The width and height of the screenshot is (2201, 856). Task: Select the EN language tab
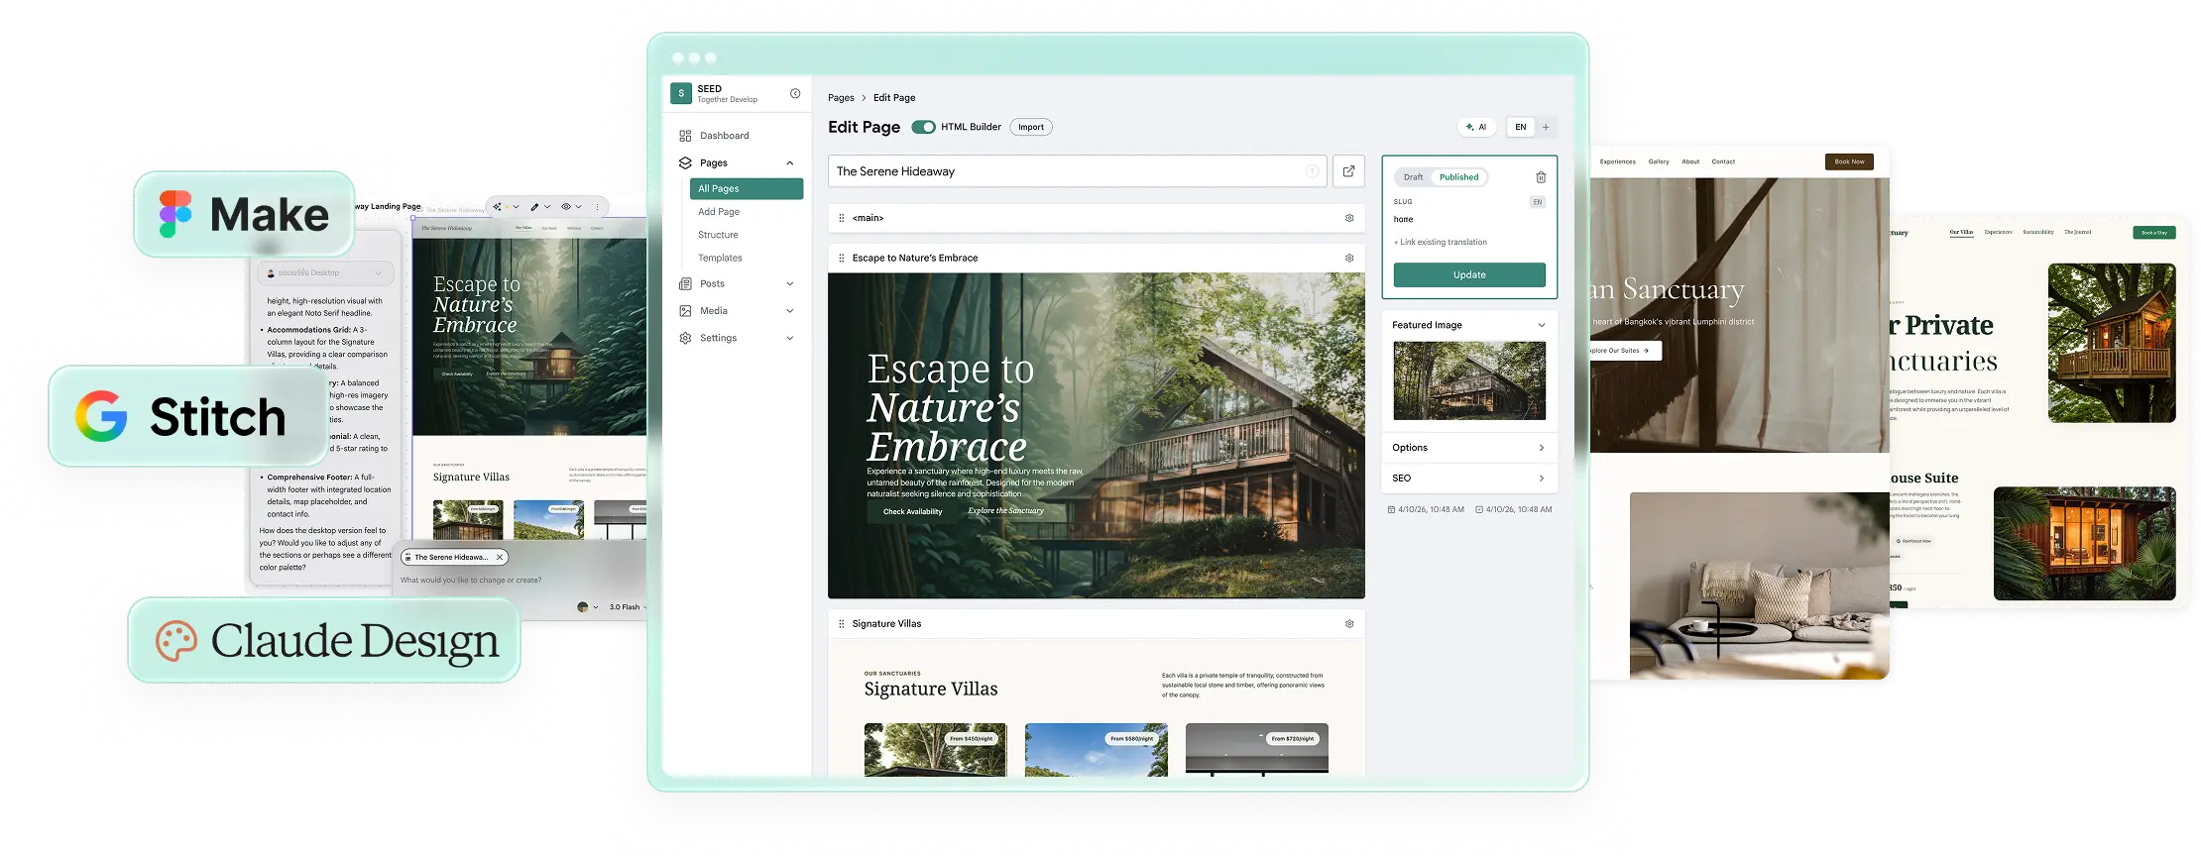(1520, 127)
